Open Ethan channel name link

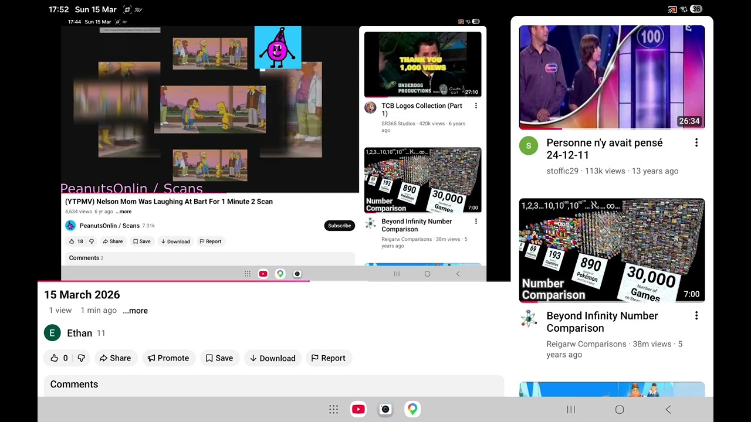pyautogui.click(x=79, y=333)
